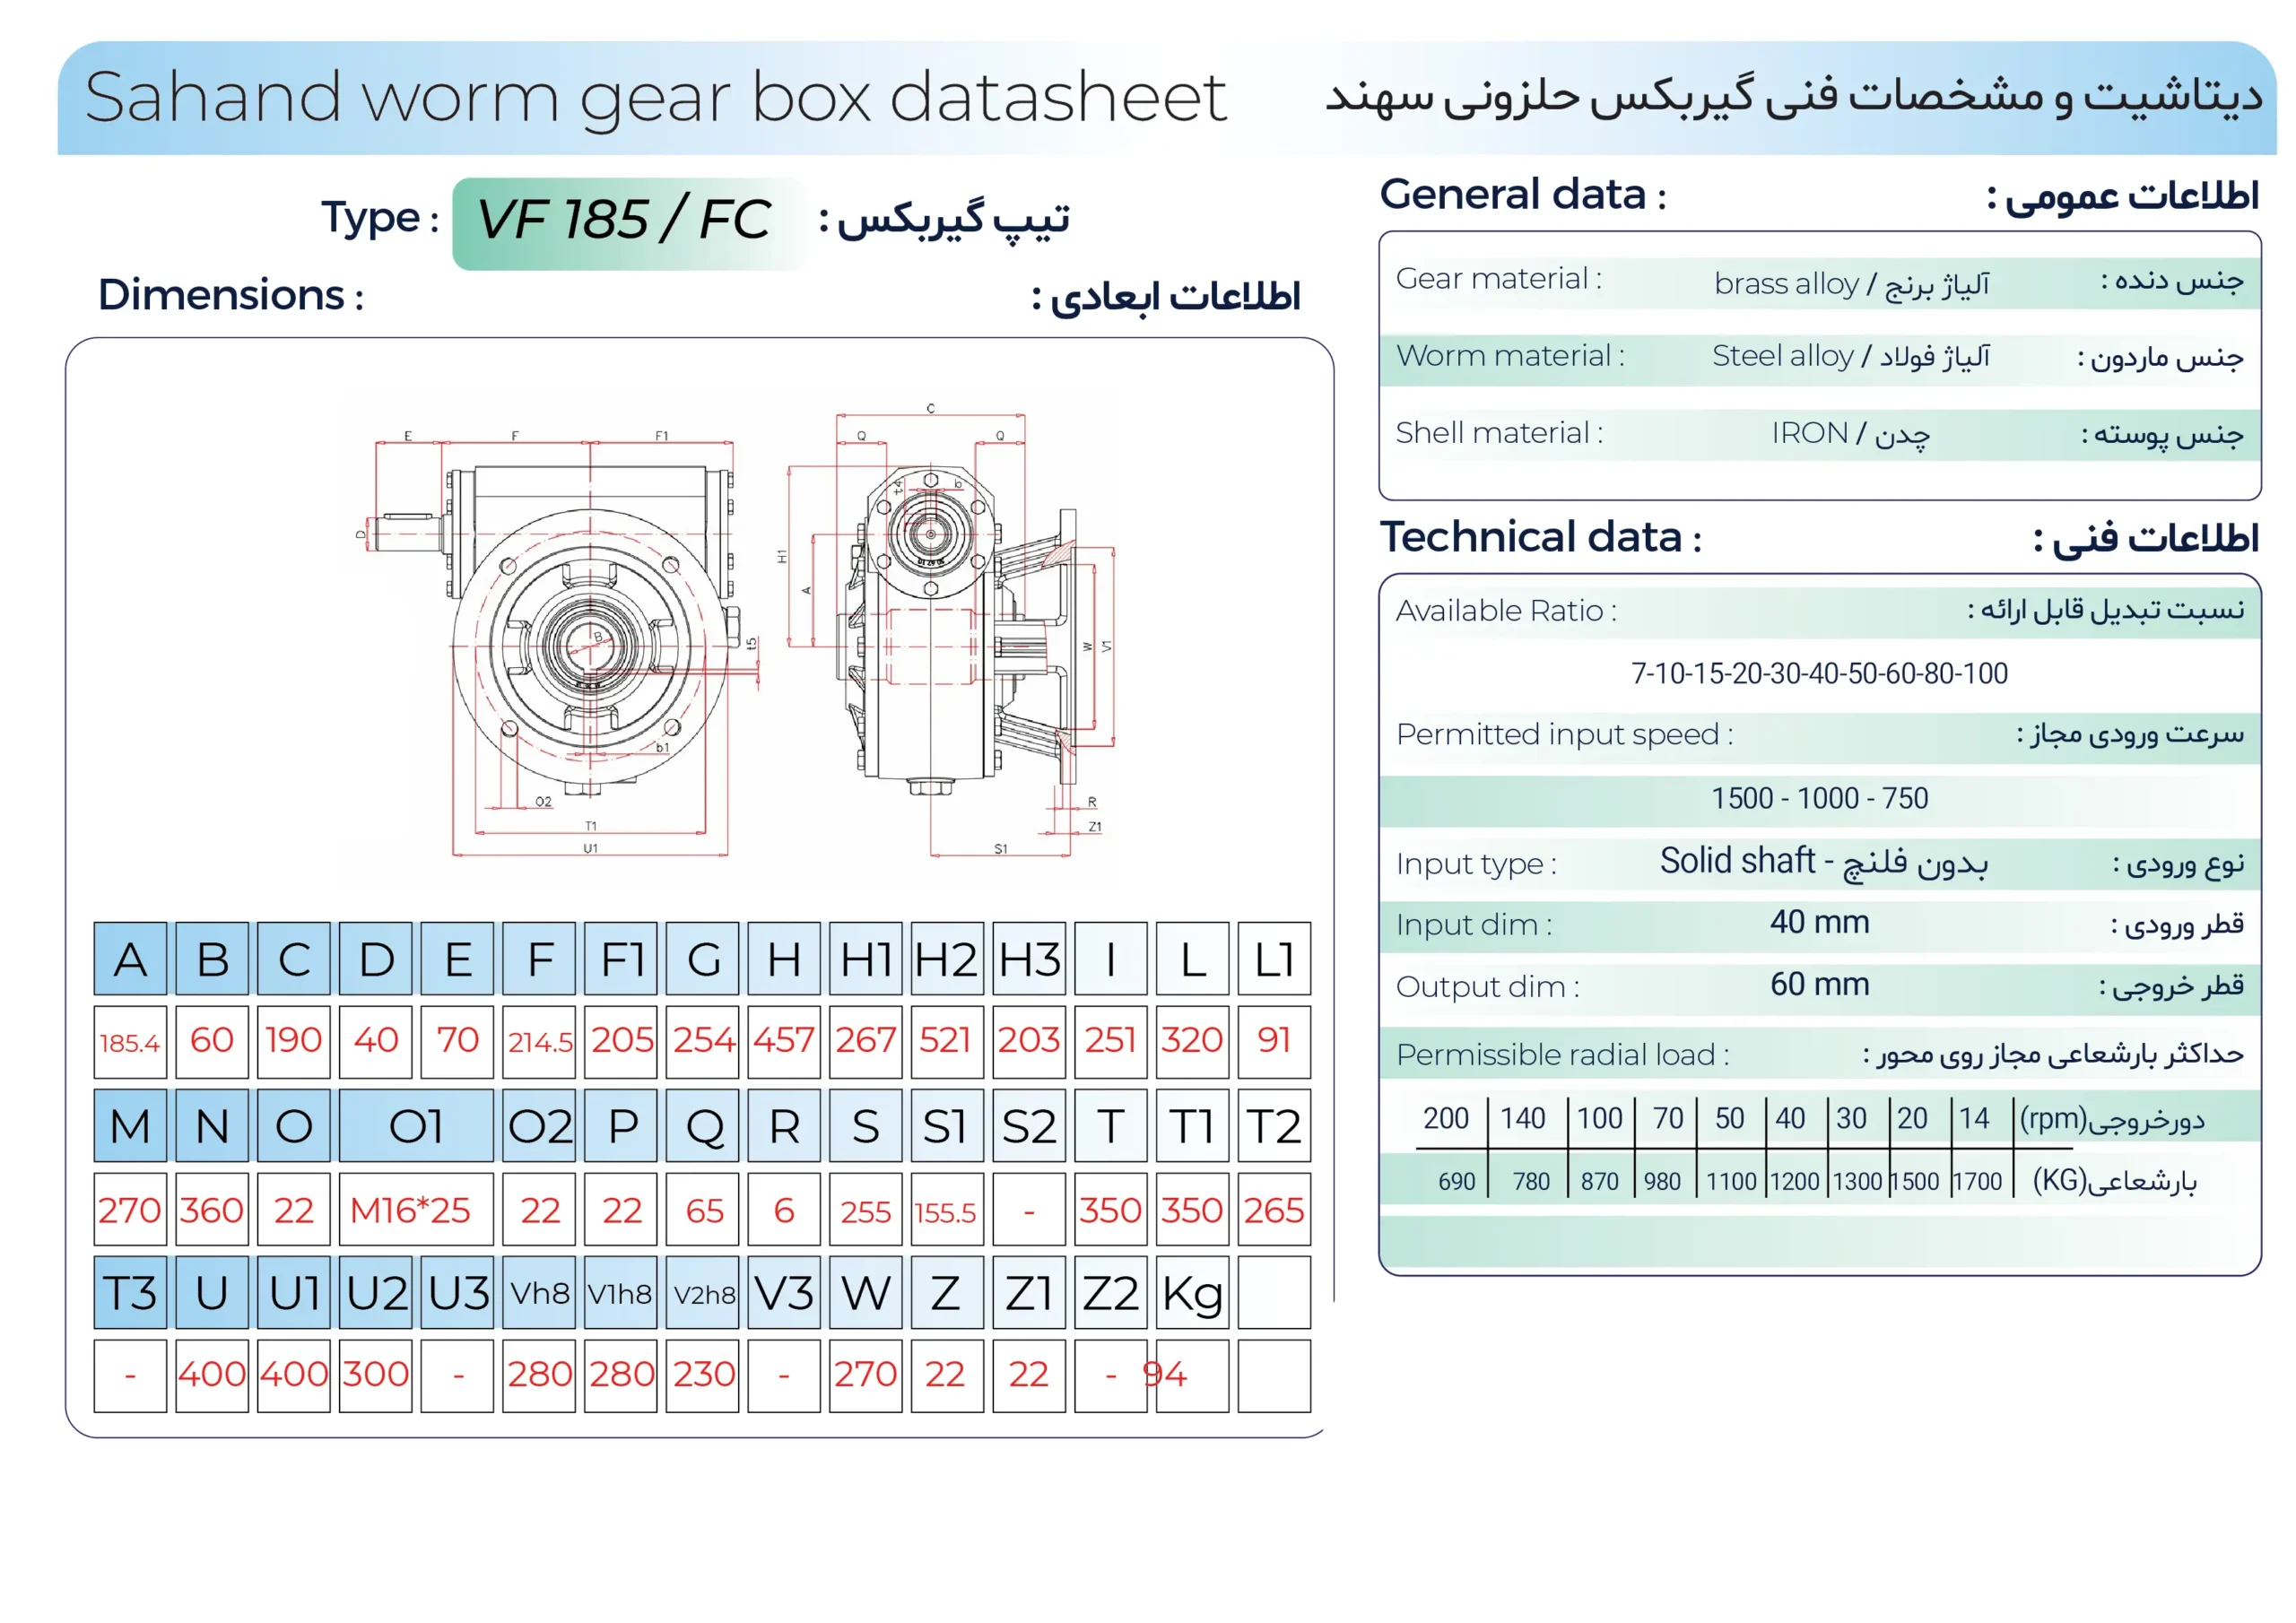Select input dim value '40 mm'

(x=1819, y=922)
